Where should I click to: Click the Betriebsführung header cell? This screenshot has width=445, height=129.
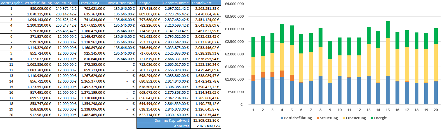[37, 3]
